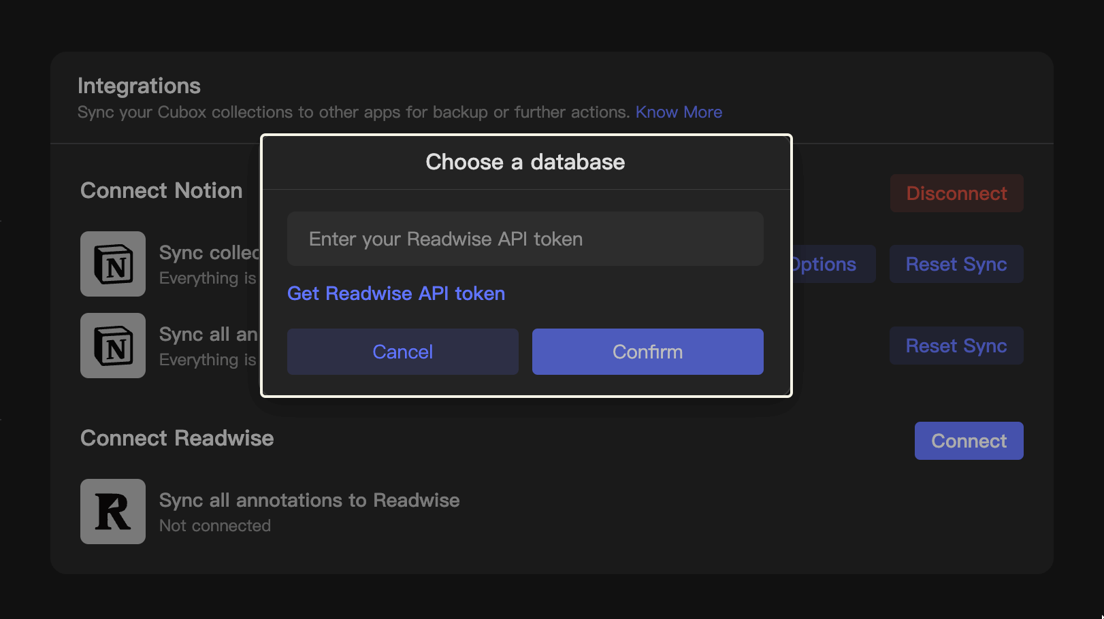
Task: Click the Readwise R icon
Action: pyautogui.click(x=113, y=512)
